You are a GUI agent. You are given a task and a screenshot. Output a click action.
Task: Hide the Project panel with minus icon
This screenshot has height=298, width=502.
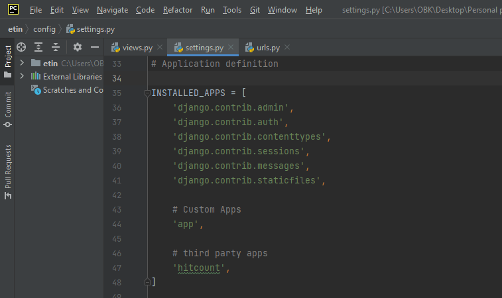click(x=95, y=47)
